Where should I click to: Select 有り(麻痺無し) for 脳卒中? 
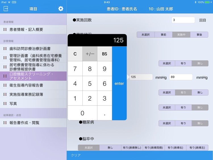pos(132,147)
